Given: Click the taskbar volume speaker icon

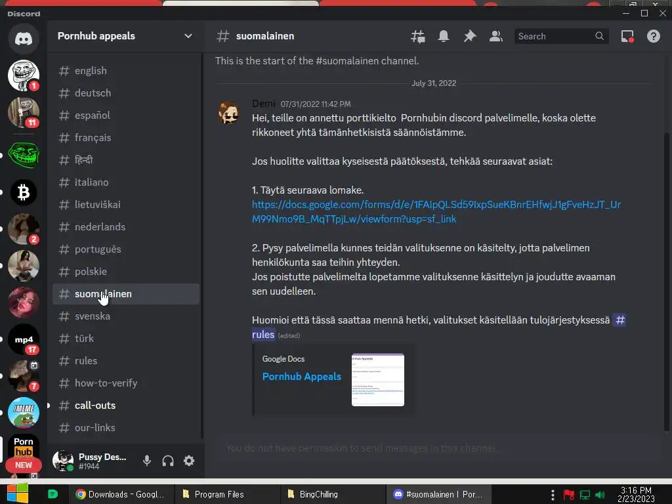Looking at the screenshot, I should tap(600, 495).
